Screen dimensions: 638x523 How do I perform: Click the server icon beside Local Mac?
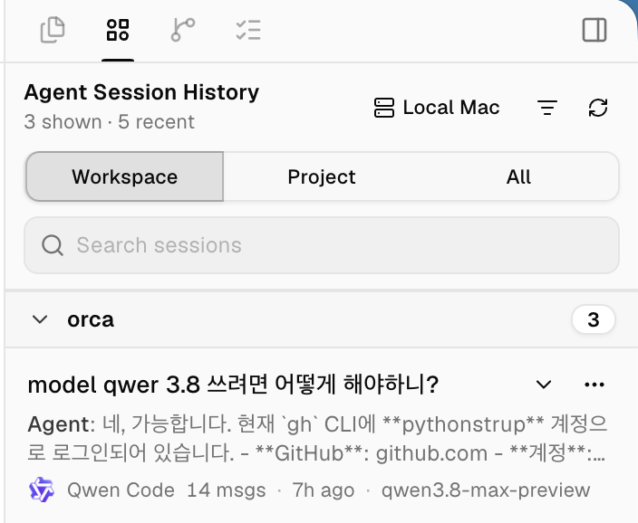click(x=383, y=108)
